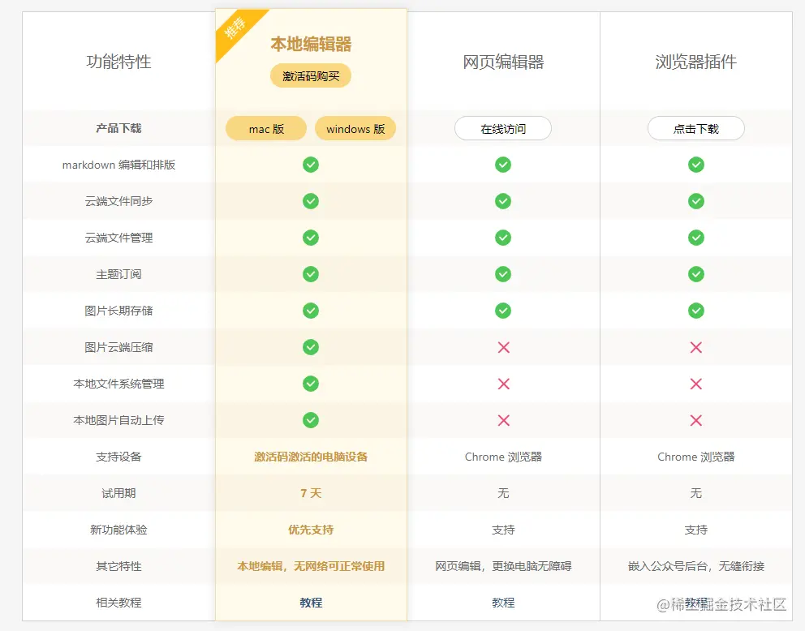Click the 主题订阅 check under 本地编辑器
Image resolution: width=805 pixels, height=631 pixels.
coord(311,274)
